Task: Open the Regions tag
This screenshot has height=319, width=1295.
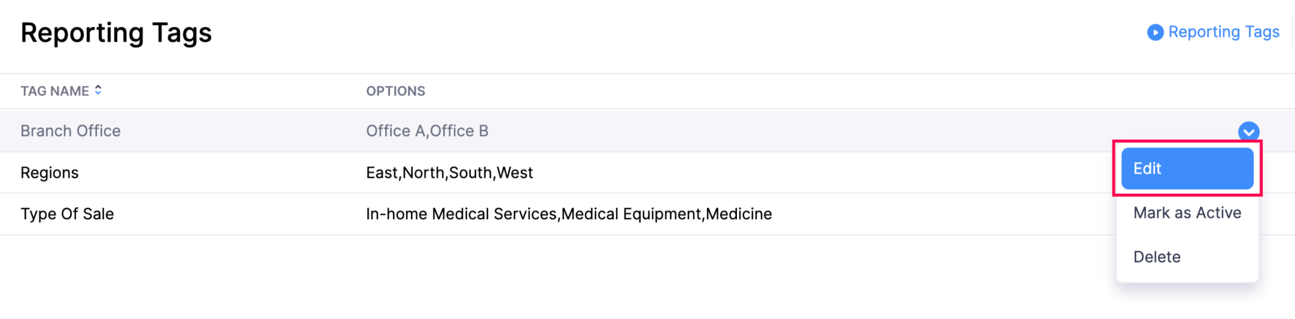Action: pyautogui.click(x=50, y=173)
